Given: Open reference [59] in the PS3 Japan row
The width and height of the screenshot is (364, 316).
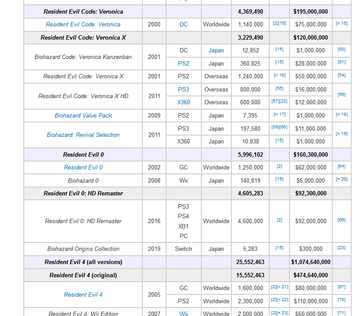Looking at the screenshot, I should (275, 127).
